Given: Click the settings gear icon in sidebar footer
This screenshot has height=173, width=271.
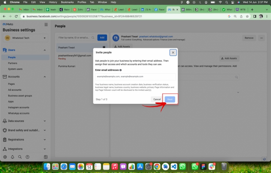Looking at the screenshot, I should click(5, 157).
